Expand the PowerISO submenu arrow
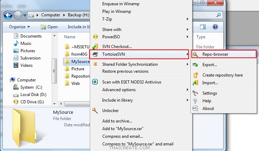Viewport: 259px width, 151px height. tap(188, 37)
